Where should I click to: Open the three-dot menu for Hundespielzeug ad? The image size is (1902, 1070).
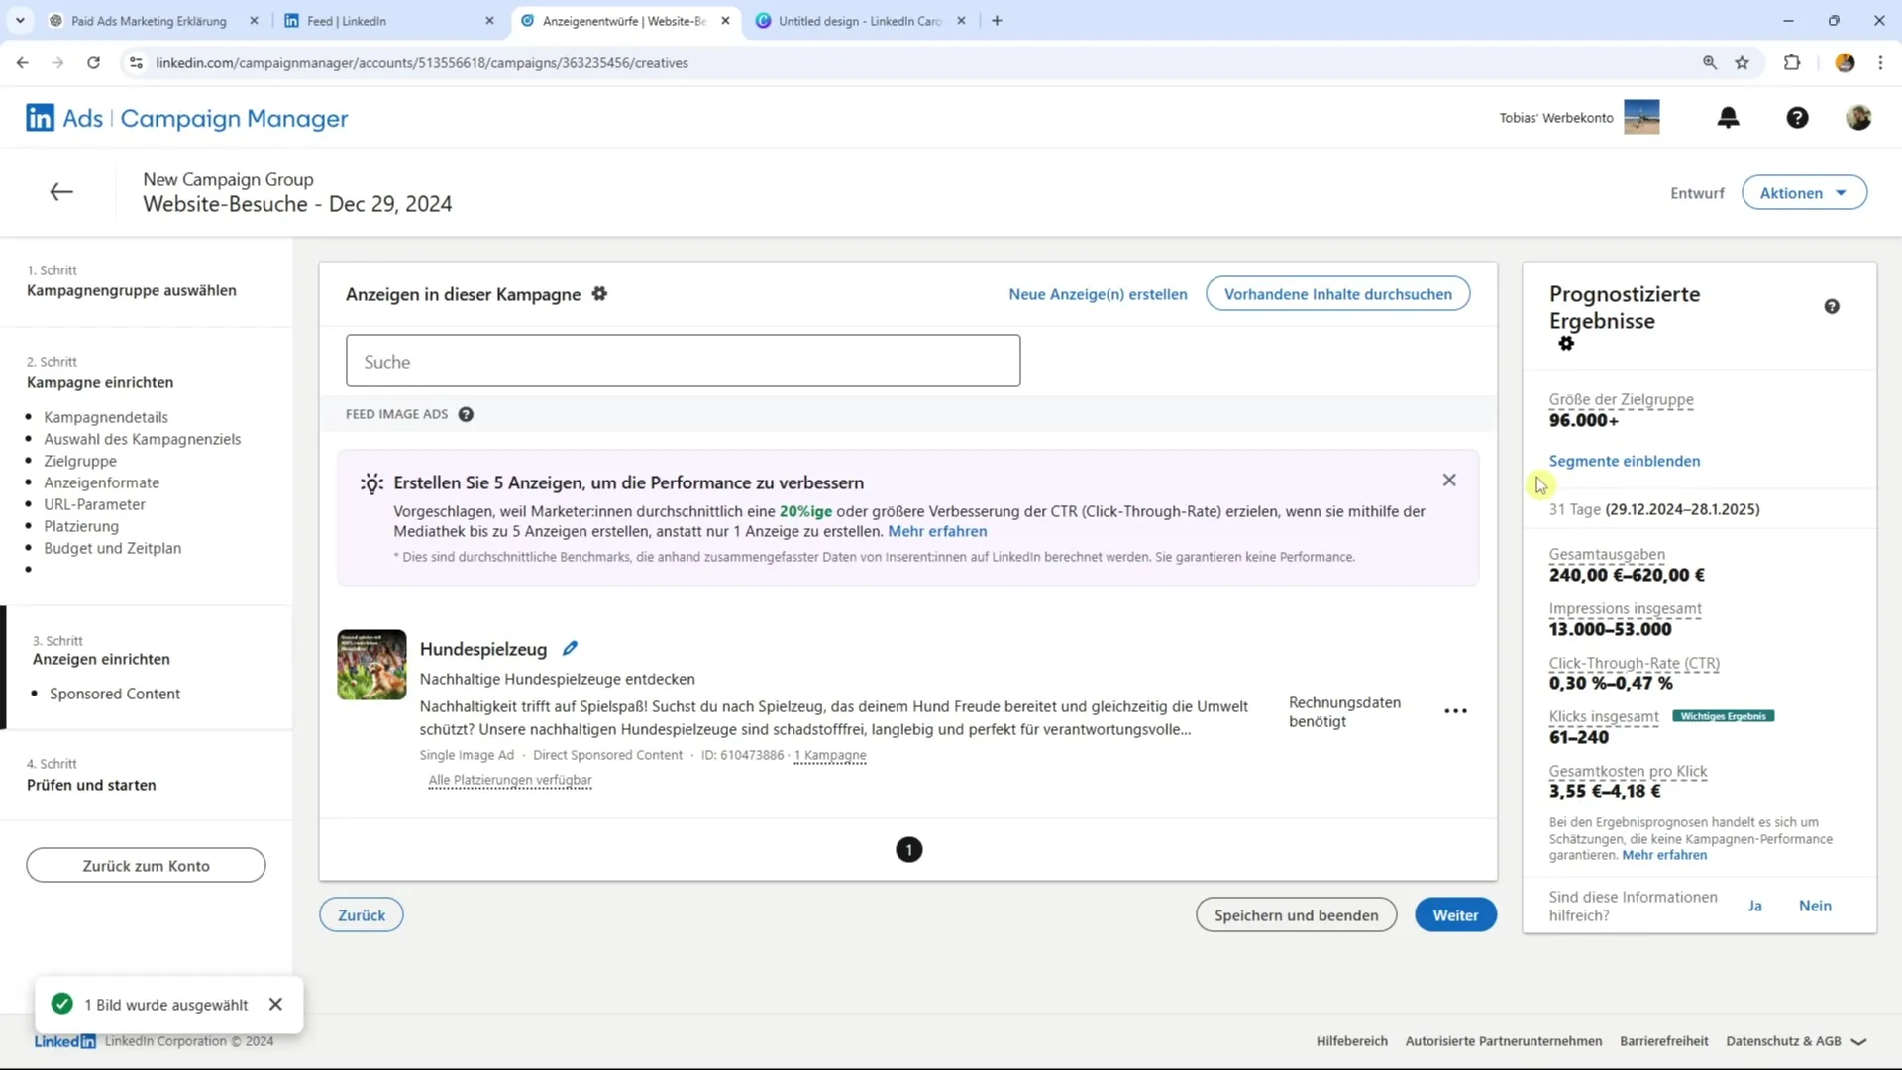pos(1455,711)
